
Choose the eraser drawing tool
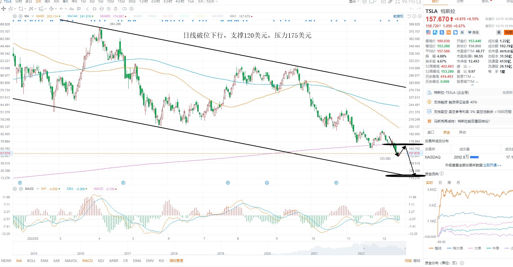pyautogui.click(x=87, y=9)
